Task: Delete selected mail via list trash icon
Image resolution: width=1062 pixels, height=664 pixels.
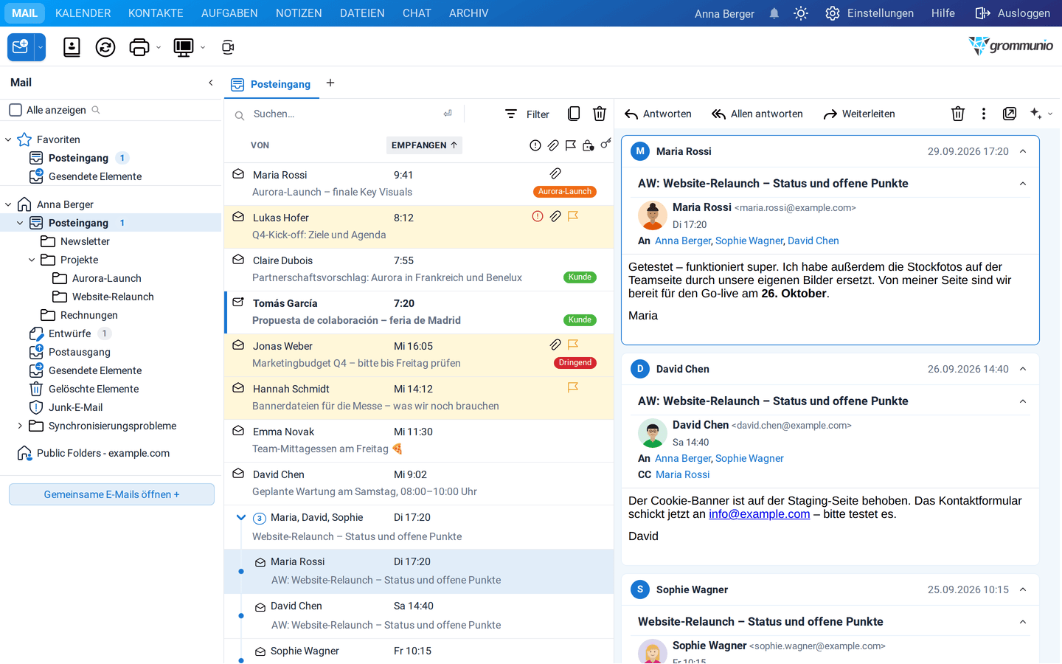Action: click(x=600, y=114)
